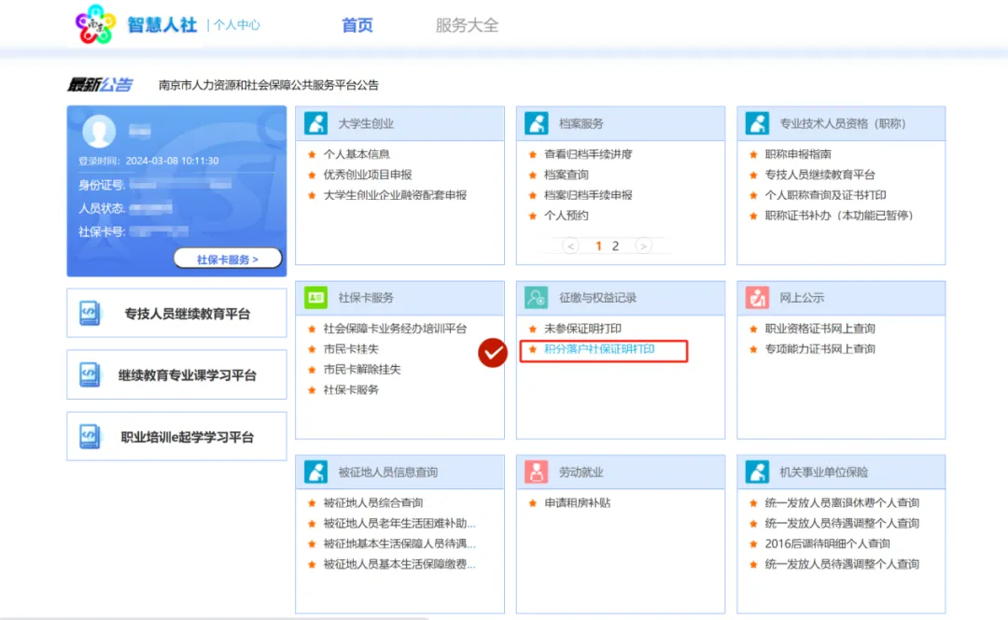
Task: Go to previous page in 档案服务
Action: 570,246
